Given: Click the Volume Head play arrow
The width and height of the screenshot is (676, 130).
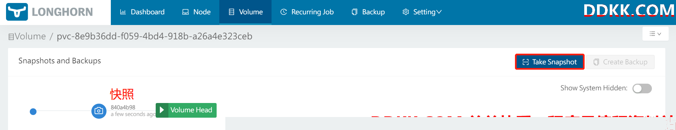Looking at the screenshot, I should [162, 110].
